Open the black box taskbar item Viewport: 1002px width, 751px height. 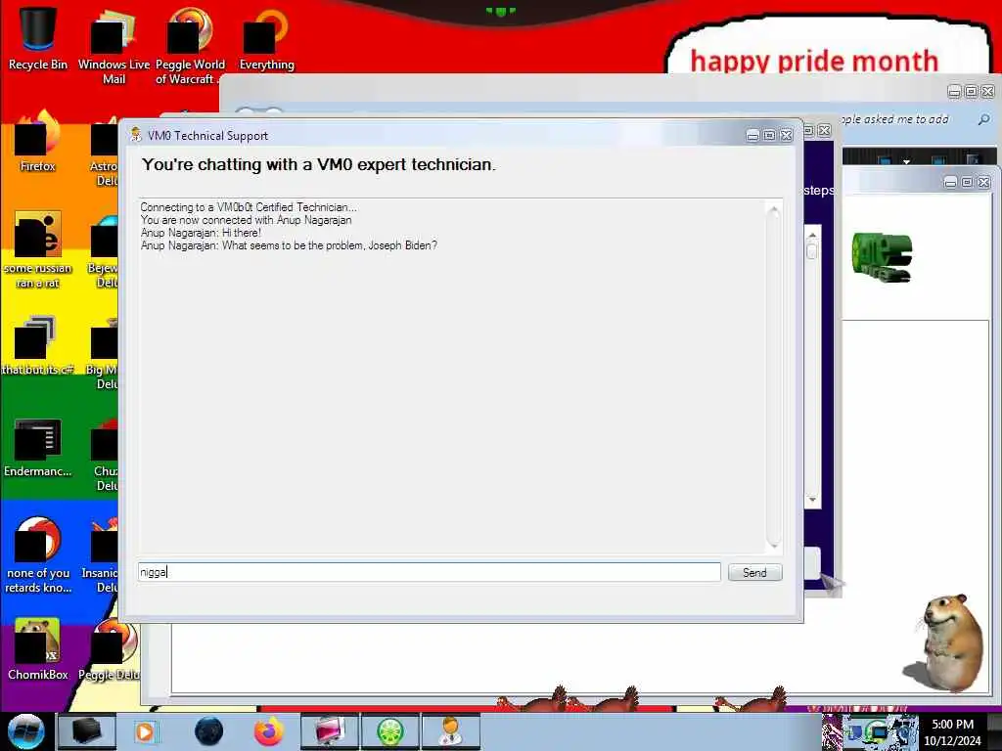click(x=86, y=731)
